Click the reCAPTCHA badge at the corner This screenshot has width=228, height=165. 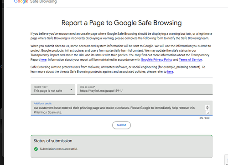[226, 160]
